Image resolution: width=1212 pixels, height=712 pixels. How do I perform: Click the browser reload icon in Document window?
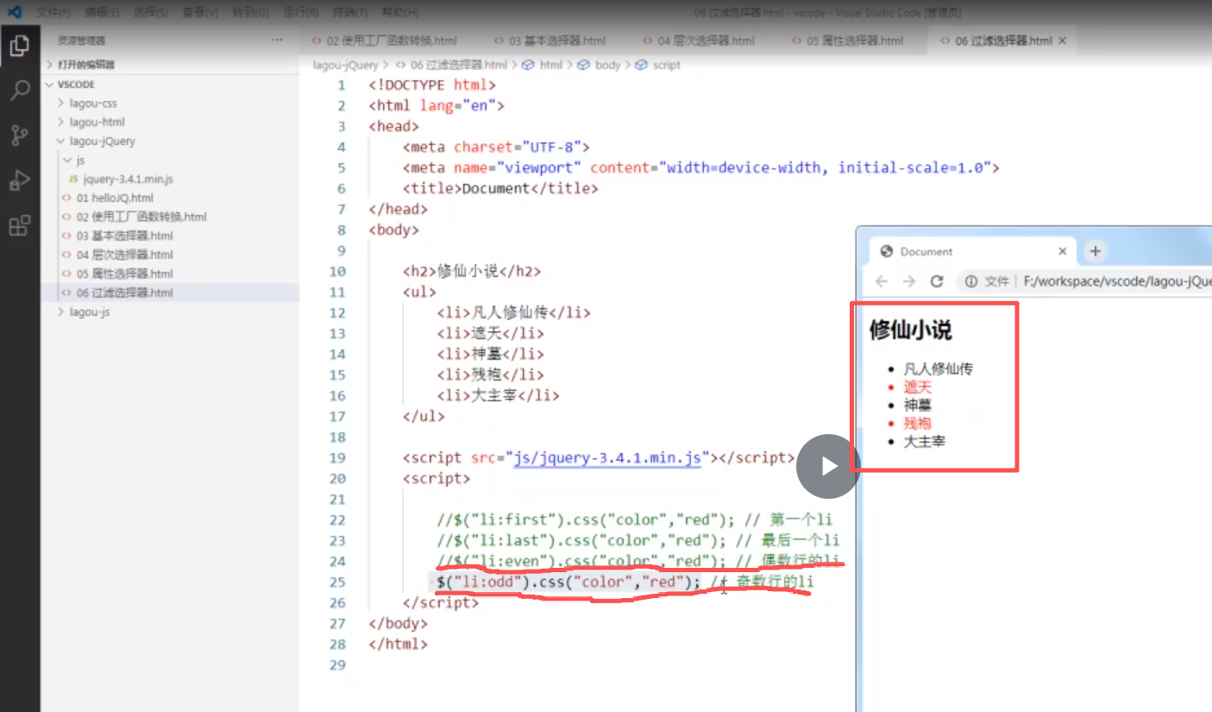point(936,280)
